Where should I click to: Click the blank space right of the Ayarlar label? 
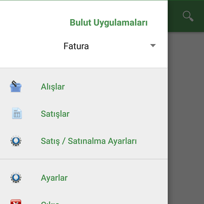click(x=118, y=178)
